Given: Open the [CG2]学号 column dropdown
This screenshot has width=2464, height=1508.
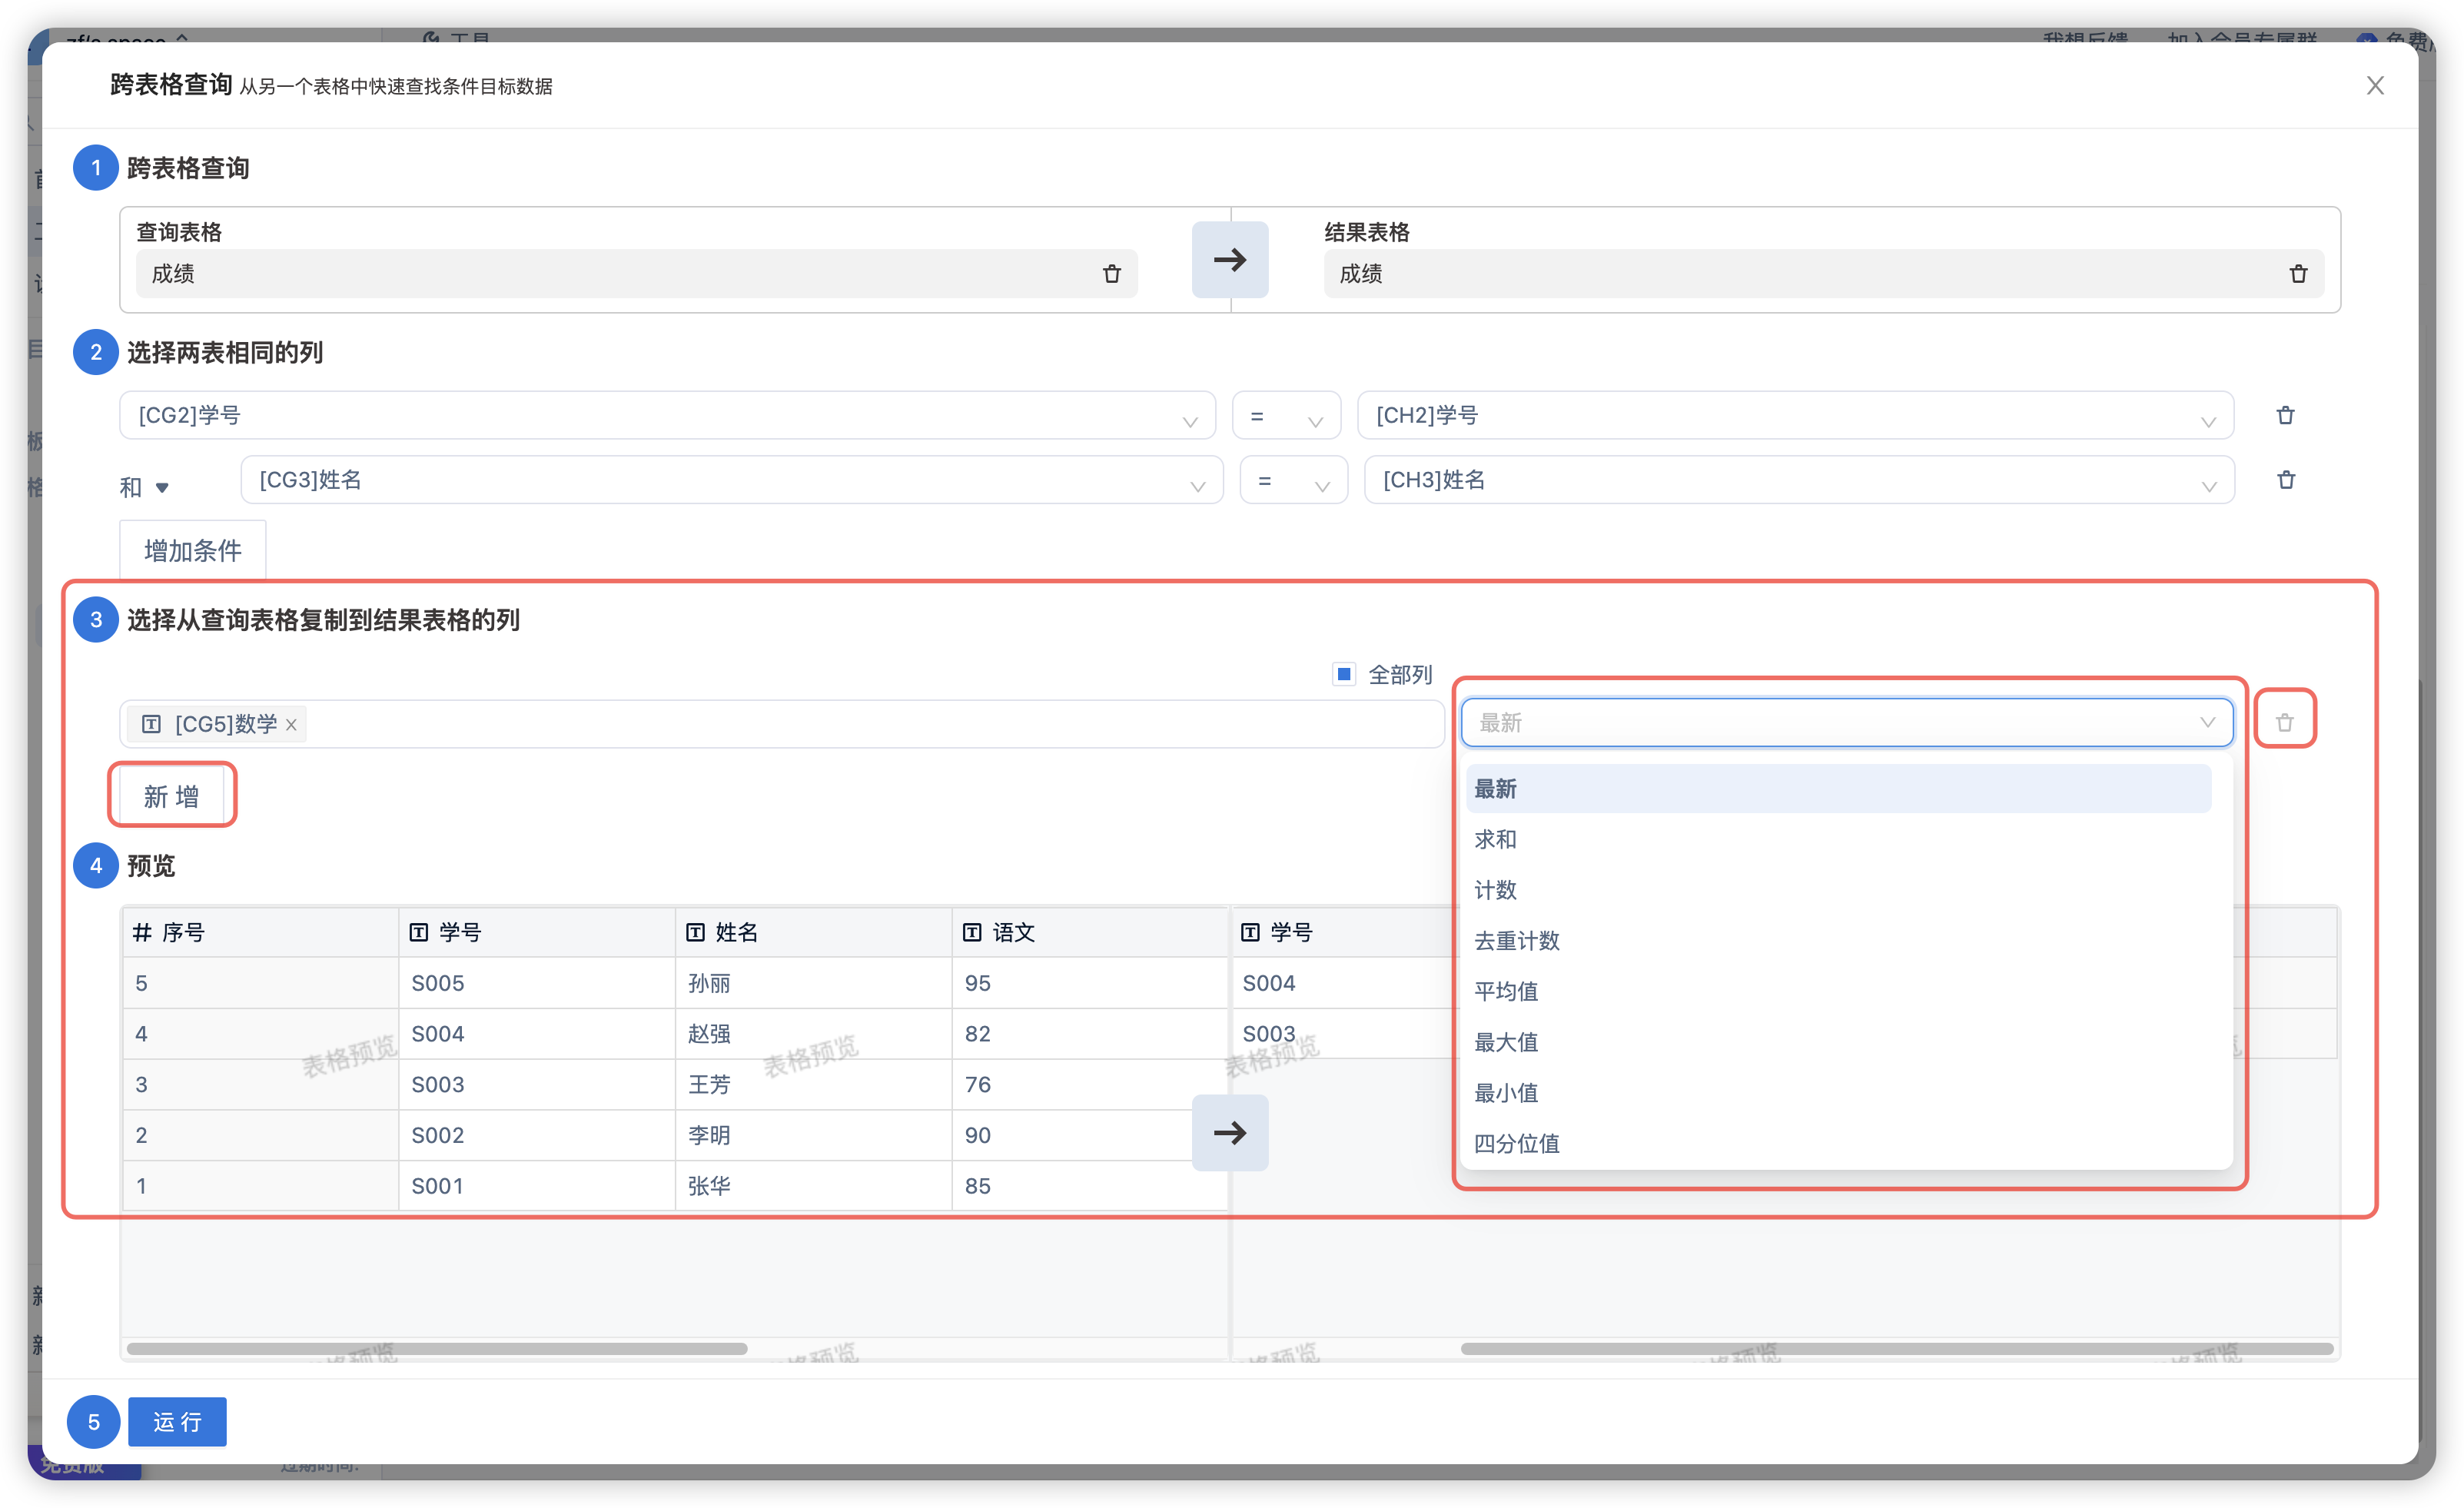Looking at the screenshot, I should [x=667, y=415].
